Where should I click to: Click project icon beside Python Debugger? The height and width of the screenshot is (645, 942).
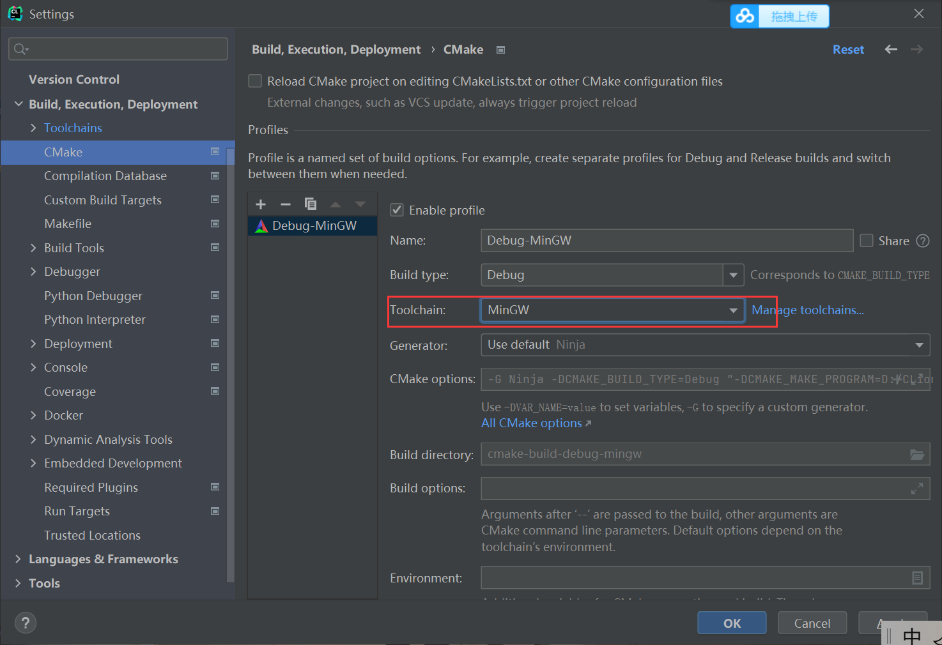pyautogui.click(x=215, y=296)
